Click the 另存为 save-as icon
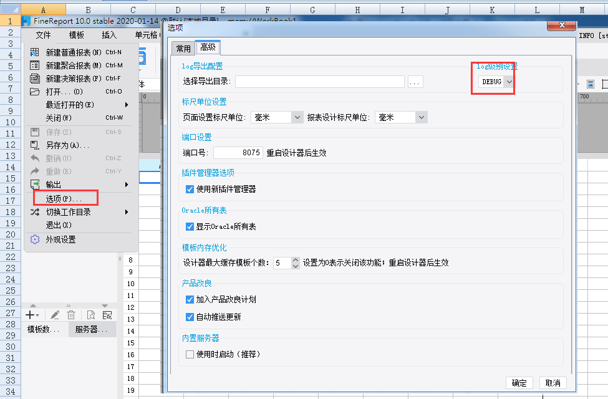The height and width of the screenshot is (399, 608). [x=34, y=145]
